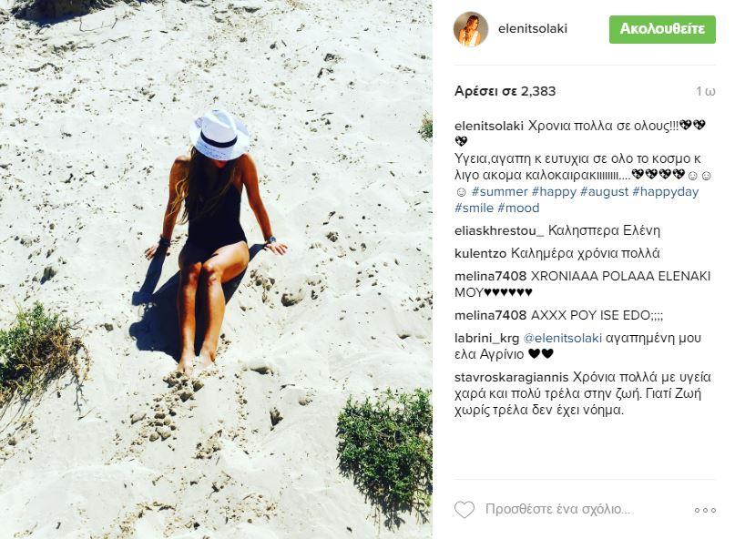The height and width of the screenshot is (539, 735).
Task: Open the three dots more options
Action: [705, 510]
